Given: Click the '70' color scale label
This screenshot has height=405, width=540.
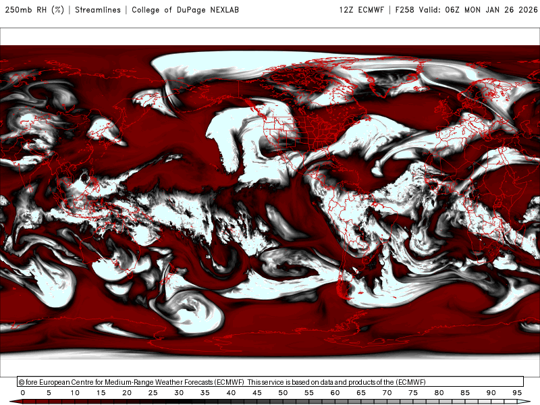Looking at the screenshot, I should point(387,393).
